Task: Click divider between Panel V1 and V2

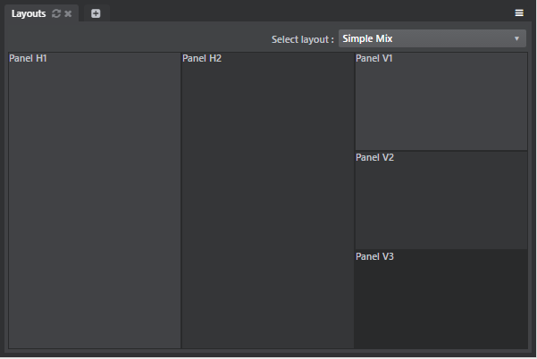Action: click(441, 150)
